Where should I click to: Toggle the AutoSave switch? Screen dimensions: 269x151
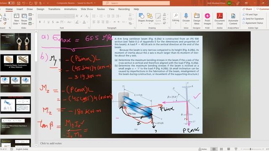click(x=11, y=3)
